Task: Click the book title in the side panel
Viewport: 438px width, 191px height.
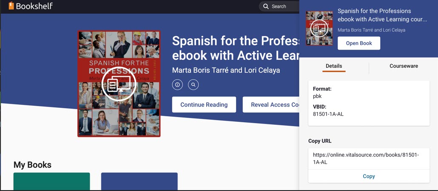Action: coord(382,15)
